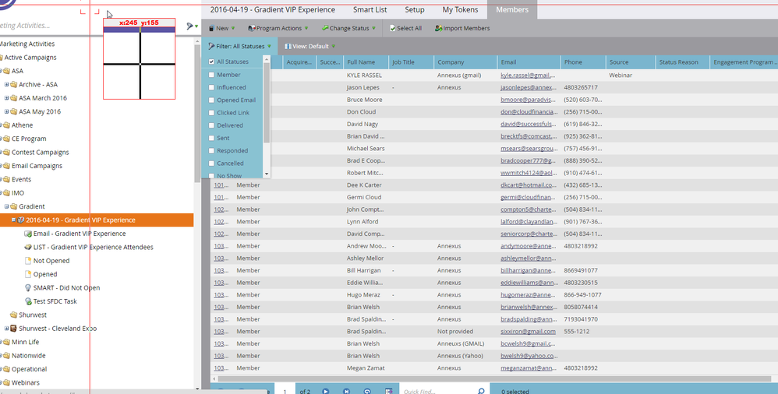The image size is (778, 394).
Task: Open the Program Actions menu
Action: pyautogui.click(x=271, y=29)
